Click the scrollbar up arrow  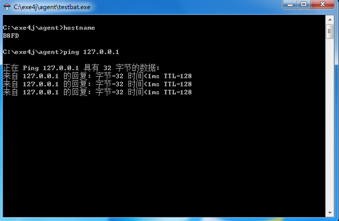(330, 19)
